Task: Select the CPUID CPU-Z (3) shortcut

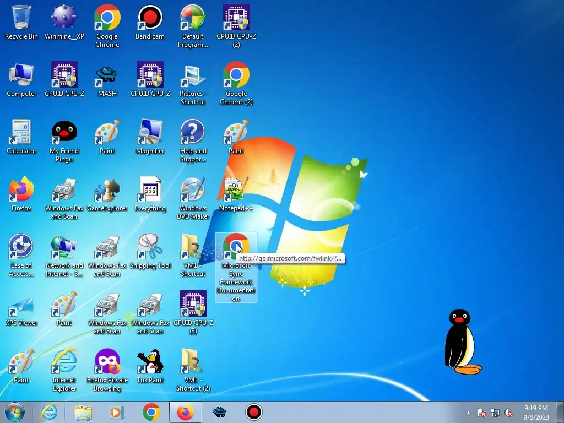Action: [x=193, y=313]
